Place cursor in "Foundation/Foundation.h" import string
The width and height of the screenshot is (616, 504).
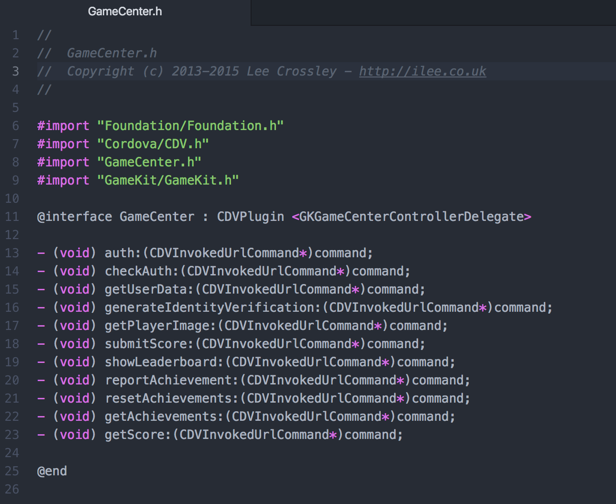click(x=190, y=126)
